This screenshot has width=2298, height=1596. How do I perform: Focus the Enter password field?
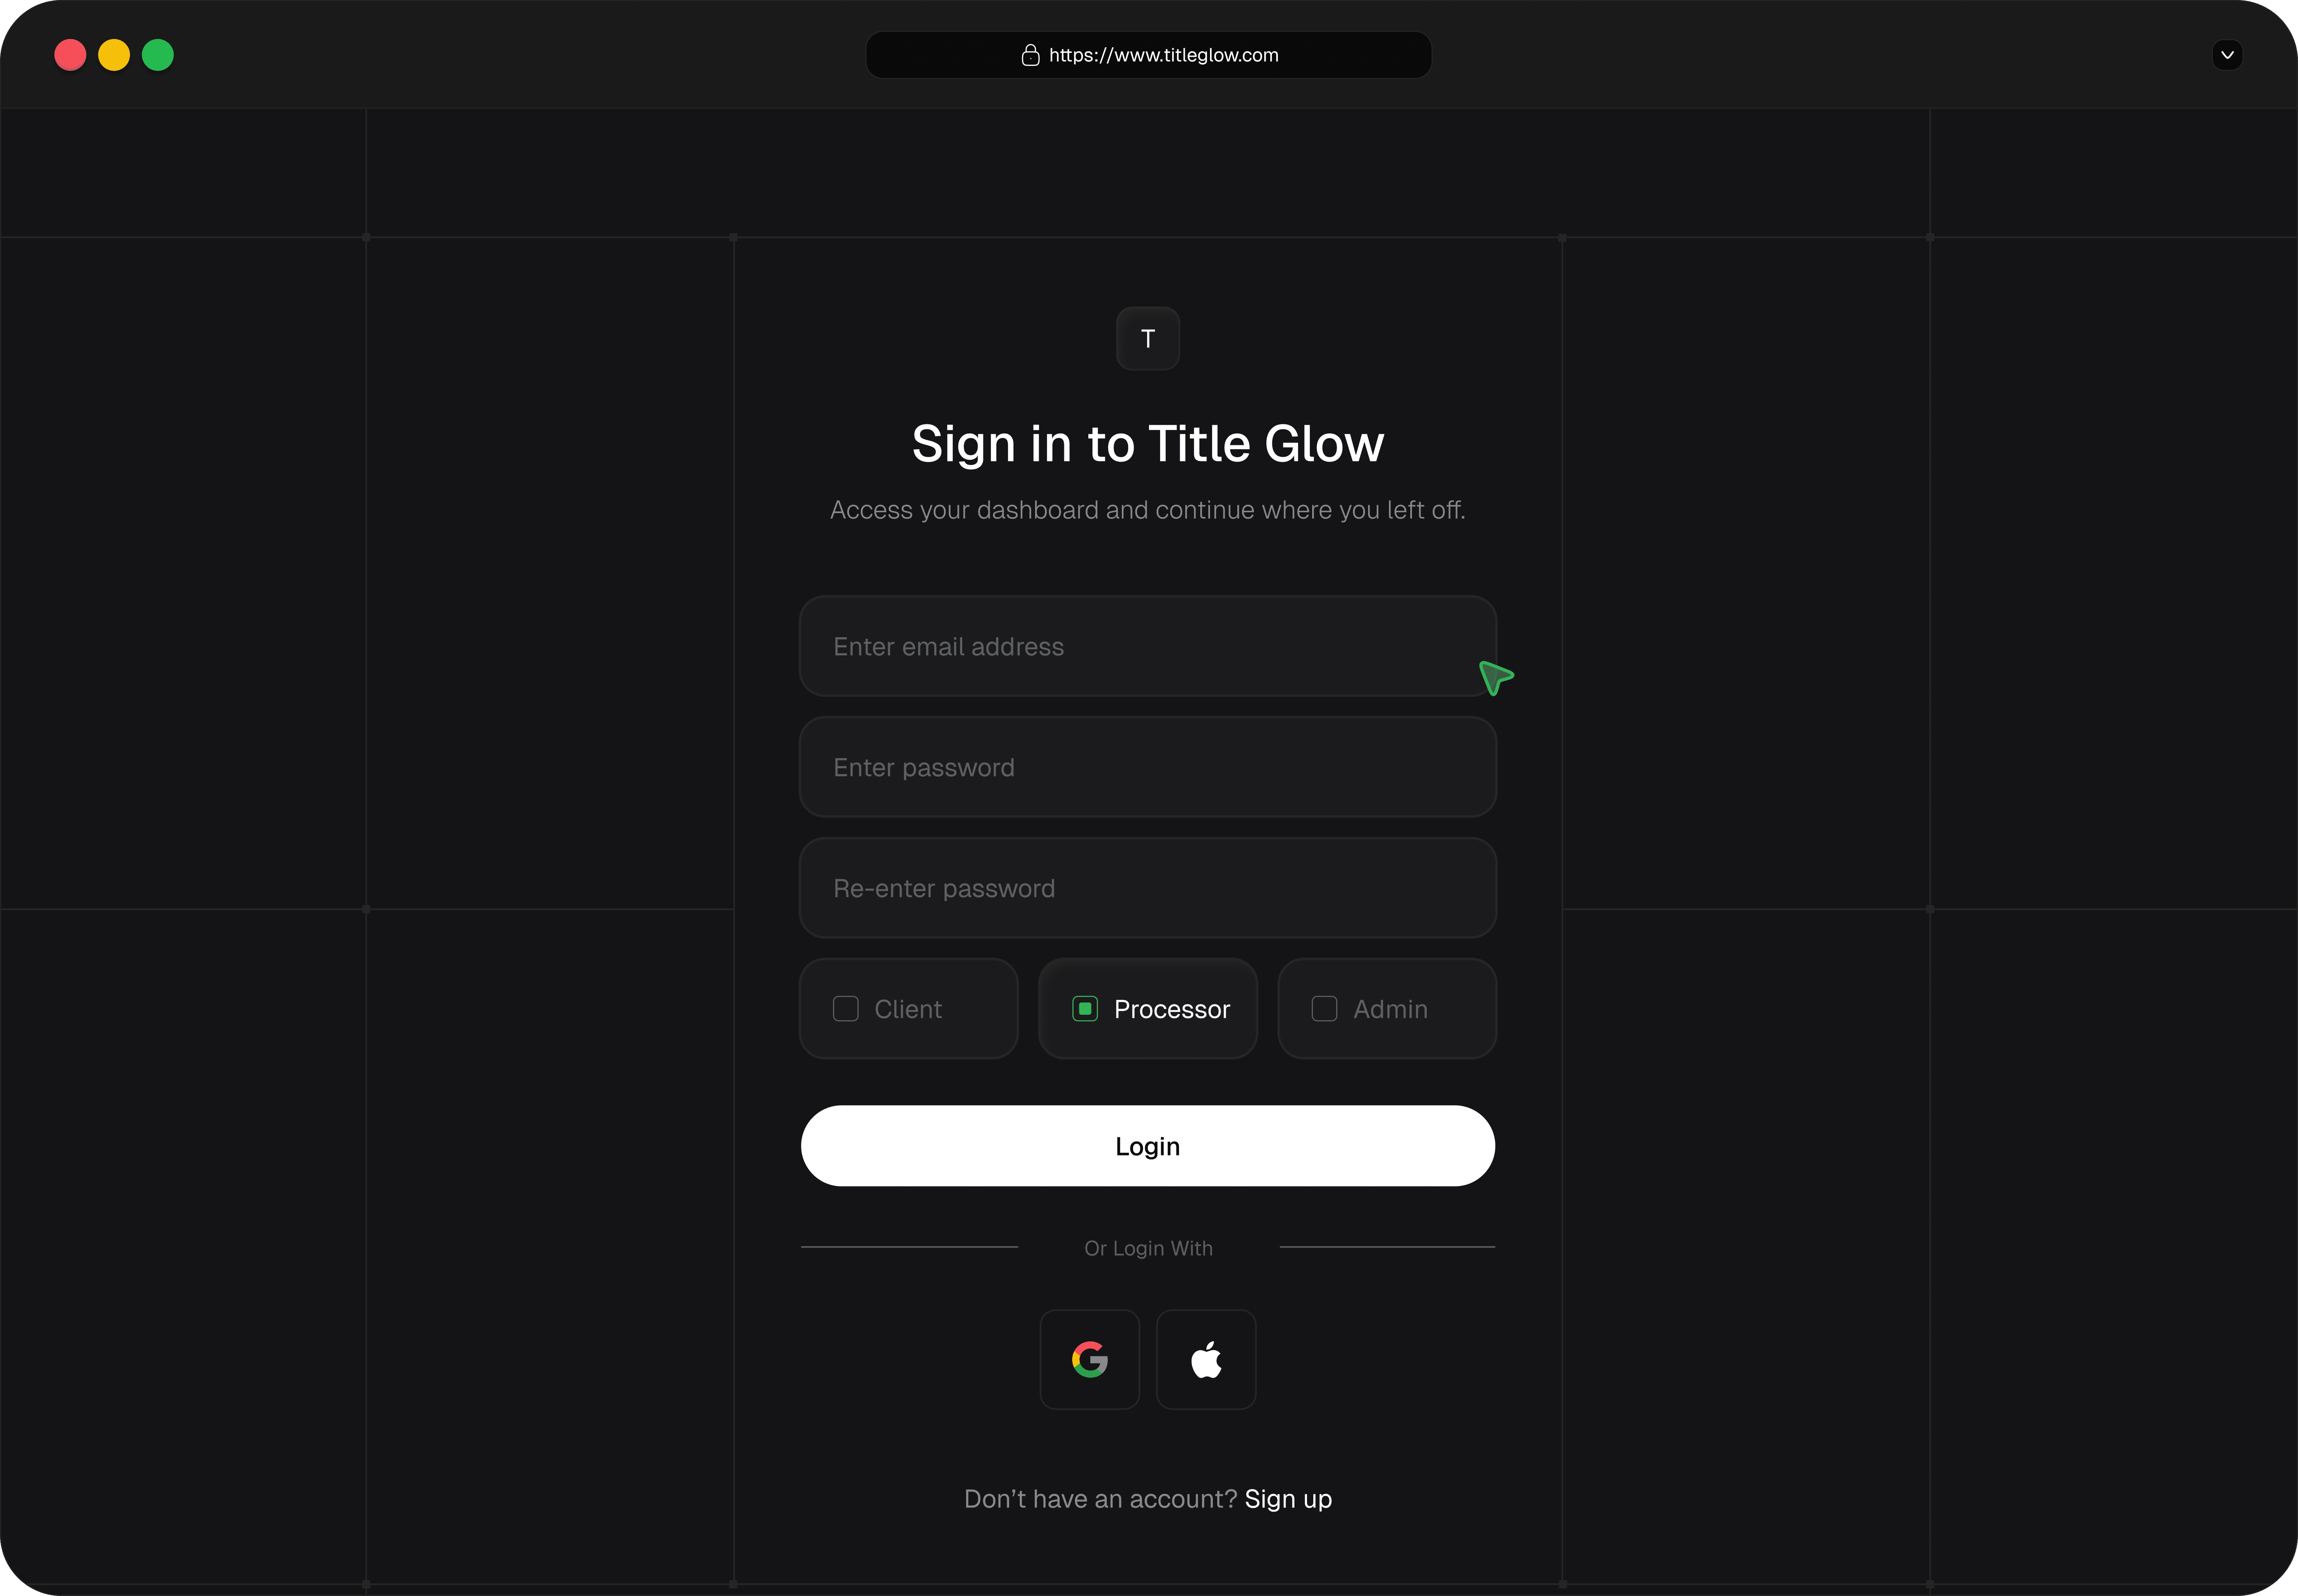coord(1148,767)
